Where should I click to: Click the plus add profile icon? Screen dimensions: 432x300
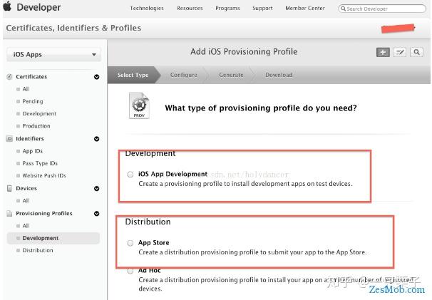click(x=383, y=52)
